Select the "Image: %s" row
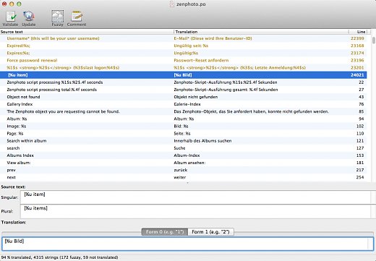This screenshot has width=376, height=261. point(184,126)
